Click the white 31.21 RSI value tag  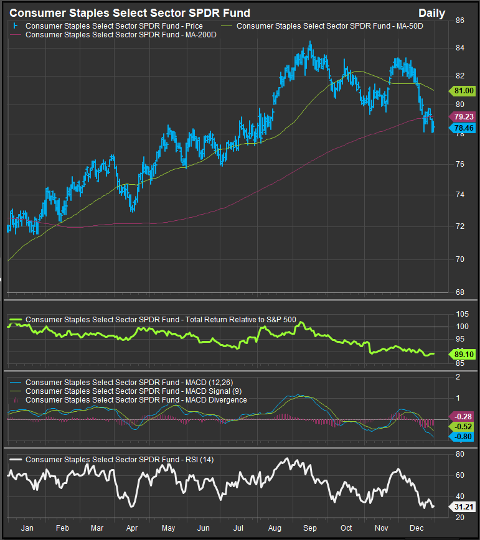pyautogui.click(x=462, y=507)
